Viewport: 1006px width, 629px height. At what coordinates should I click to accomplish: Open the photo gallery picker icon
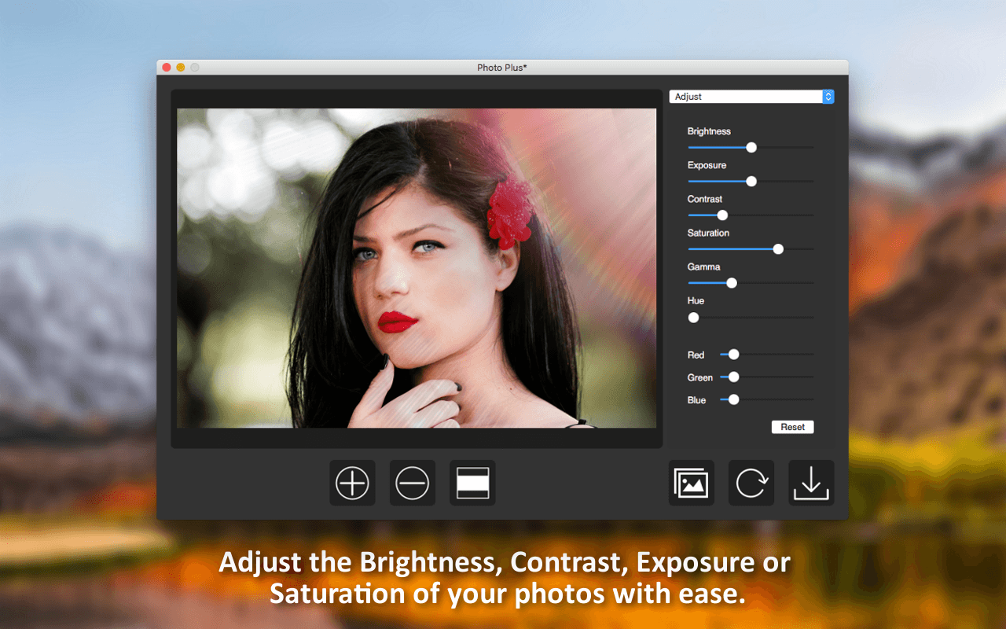(x=691, y=483)
